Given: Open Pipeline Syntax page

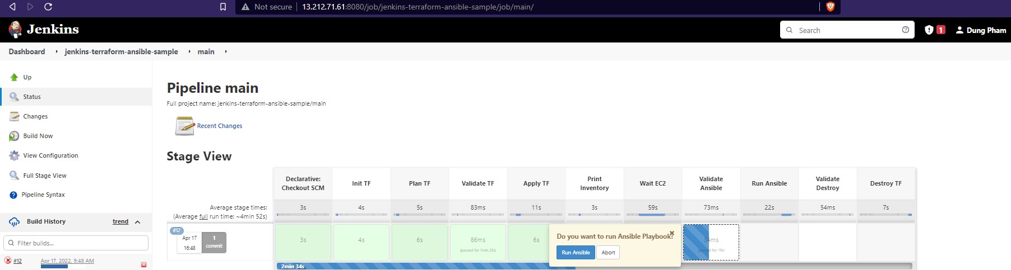Looking at the screenshot, I should 43,195.
